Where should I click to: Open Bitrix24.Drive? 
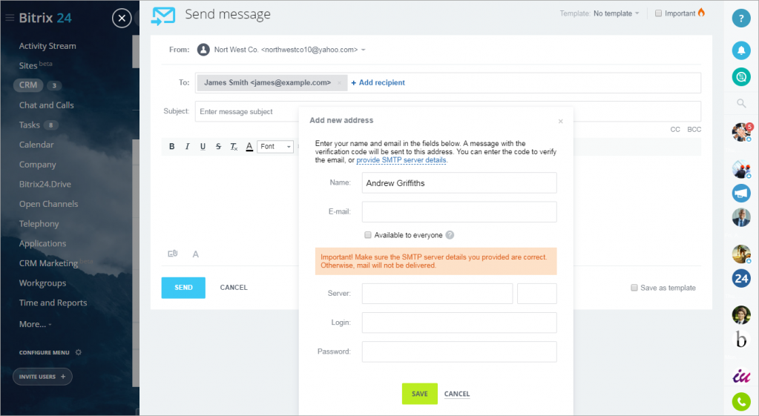(45, 185)
